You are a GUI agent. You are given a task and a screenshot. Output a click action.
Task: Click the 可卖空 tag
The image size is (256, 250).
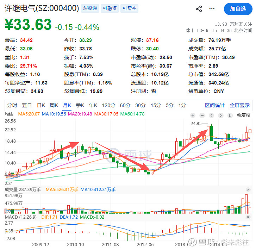pyautogui.click(x=129, y=8)
